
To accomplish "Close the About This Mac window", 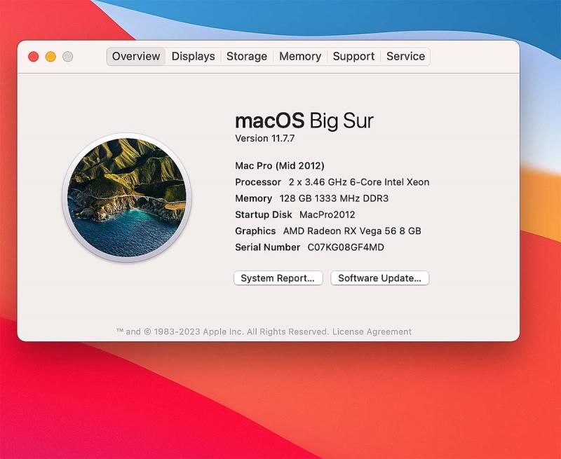I will (x=33, y=57).
